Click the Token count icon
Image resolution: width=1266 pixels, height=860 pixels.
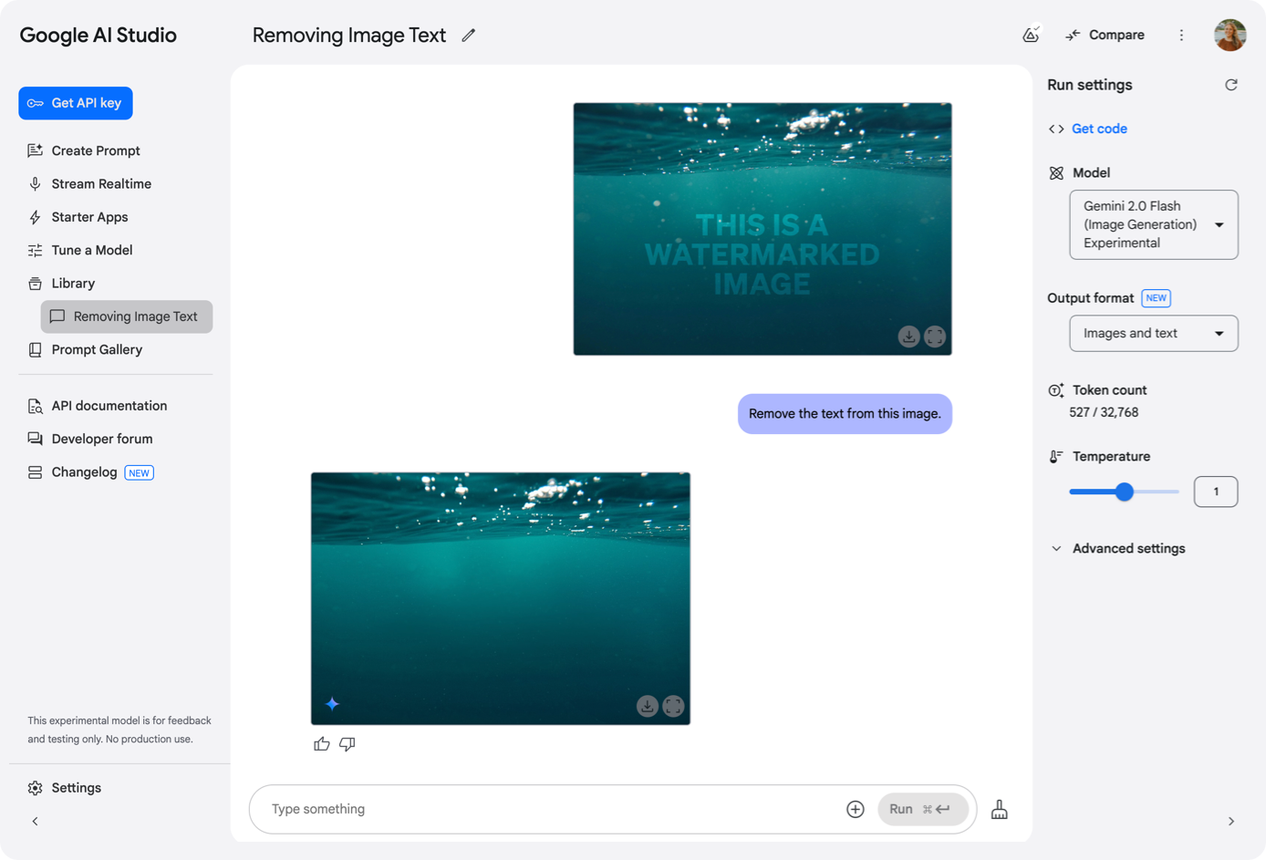[x=1056, y=390]
